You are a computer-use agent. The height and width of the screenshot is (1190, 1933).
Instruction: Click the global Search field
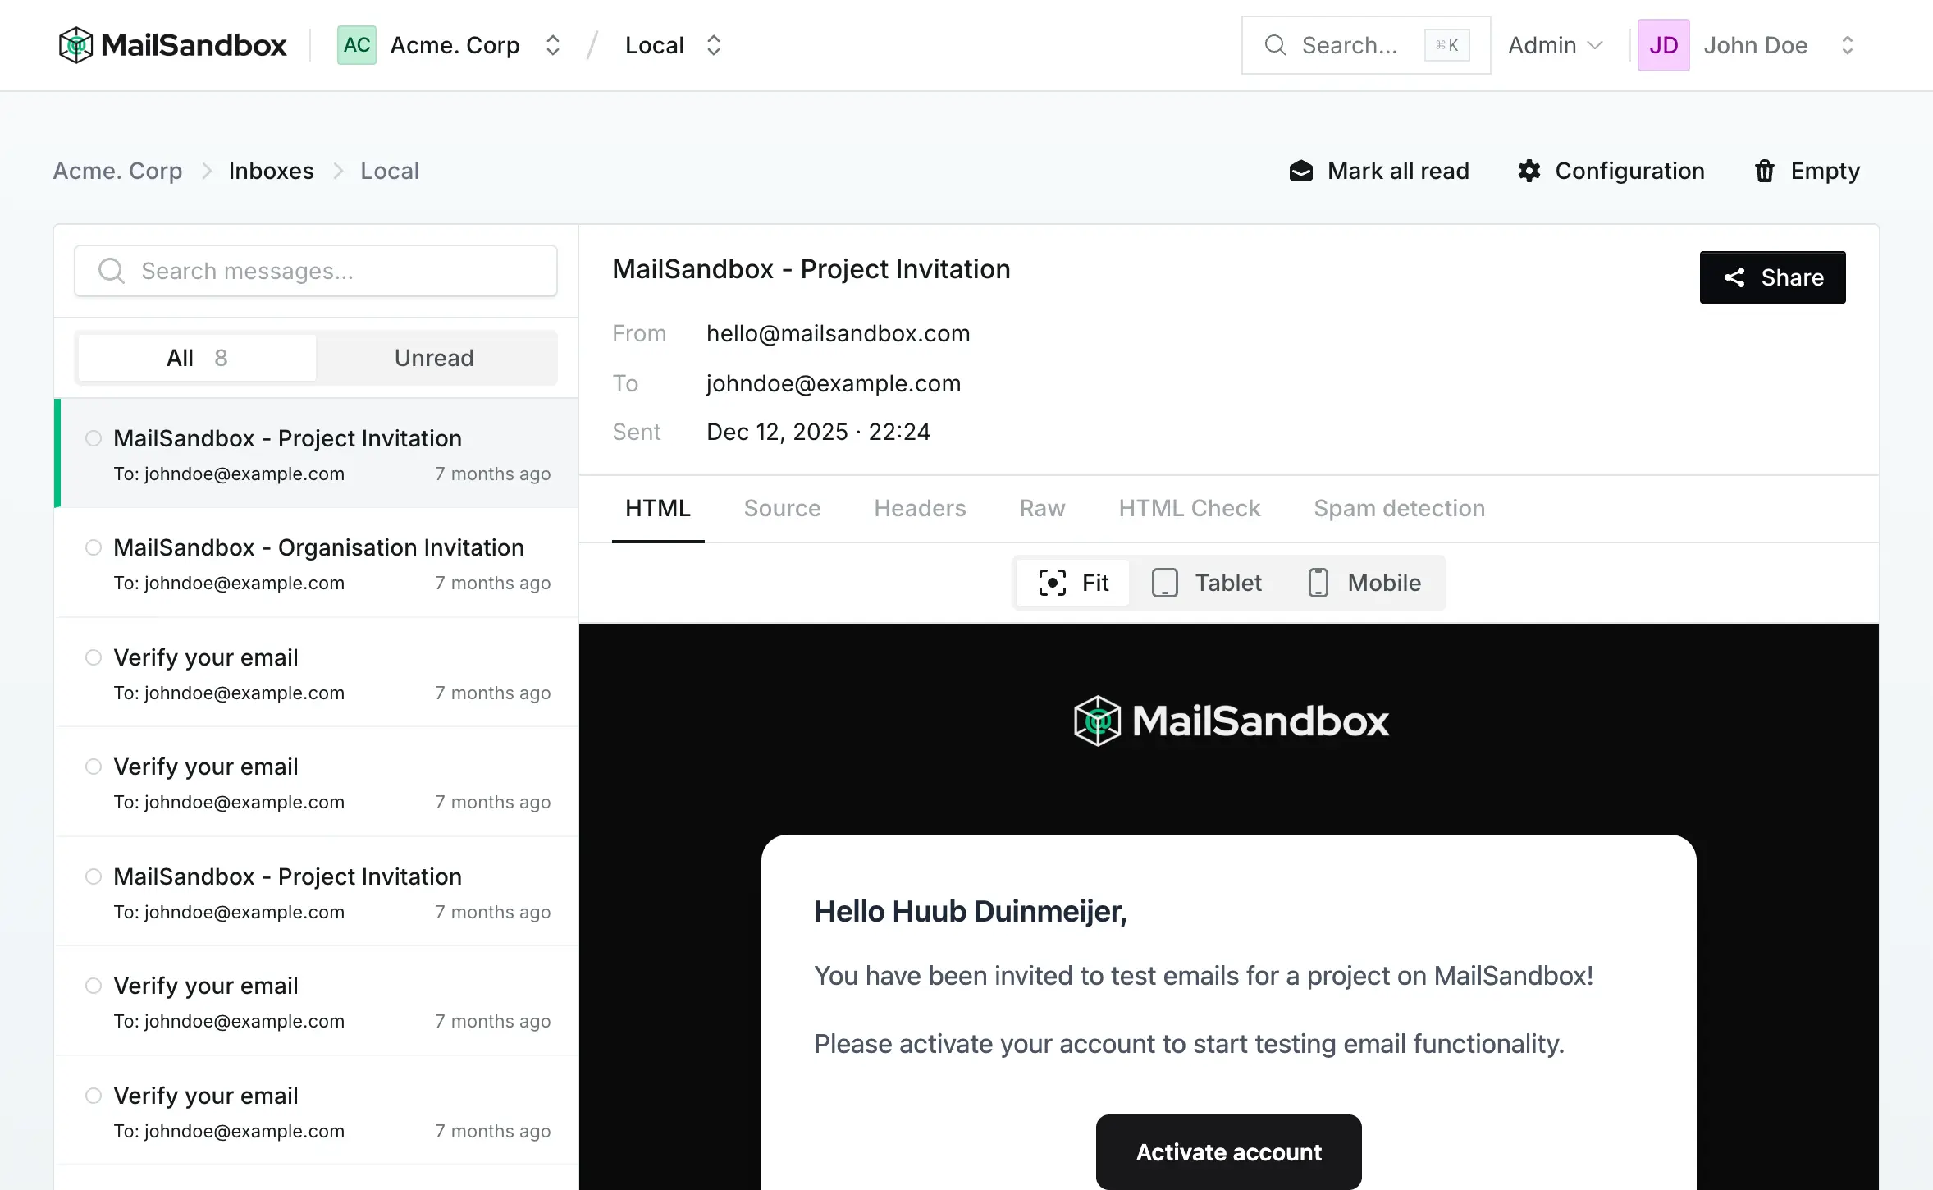pyautogui.click(x=1366, y=45)
